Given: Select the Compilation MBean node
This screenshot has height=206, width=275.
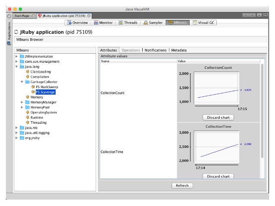Looking at the screenshot, I should pos(40,77).
